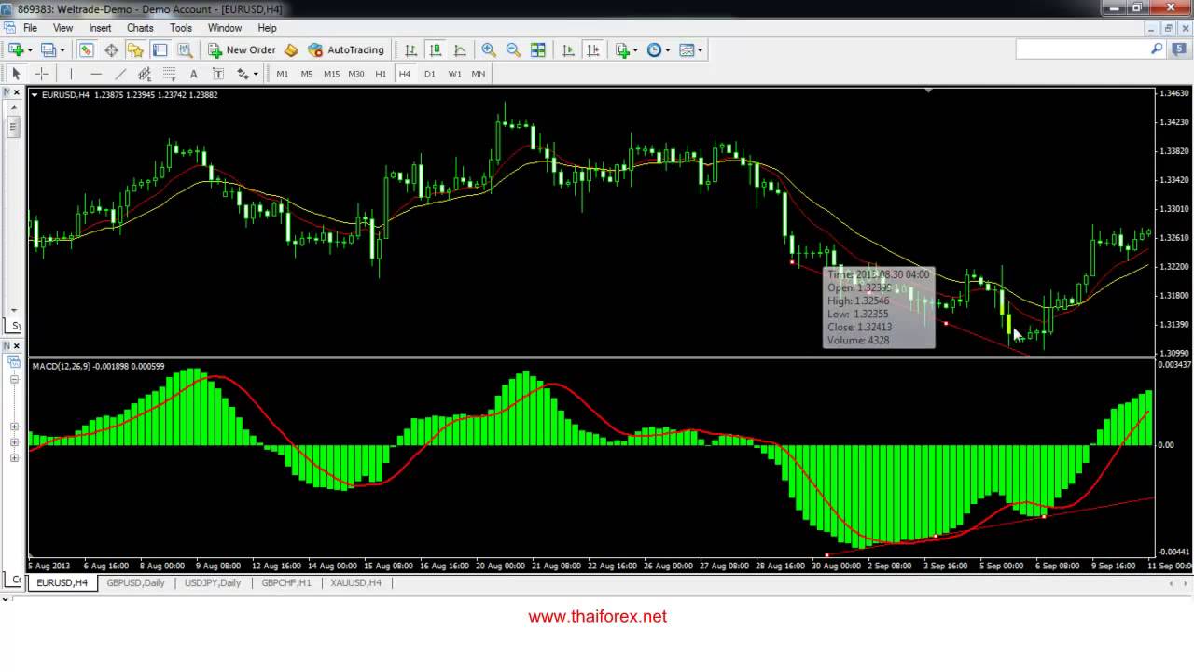Screen dimensions: 1194x672
Task: Toggle the AutoTrading button
Action: coord(345,49)
